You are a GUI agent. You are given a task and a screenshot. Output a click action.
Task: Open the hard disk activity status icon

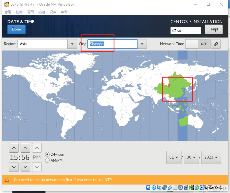coord(148,187)
